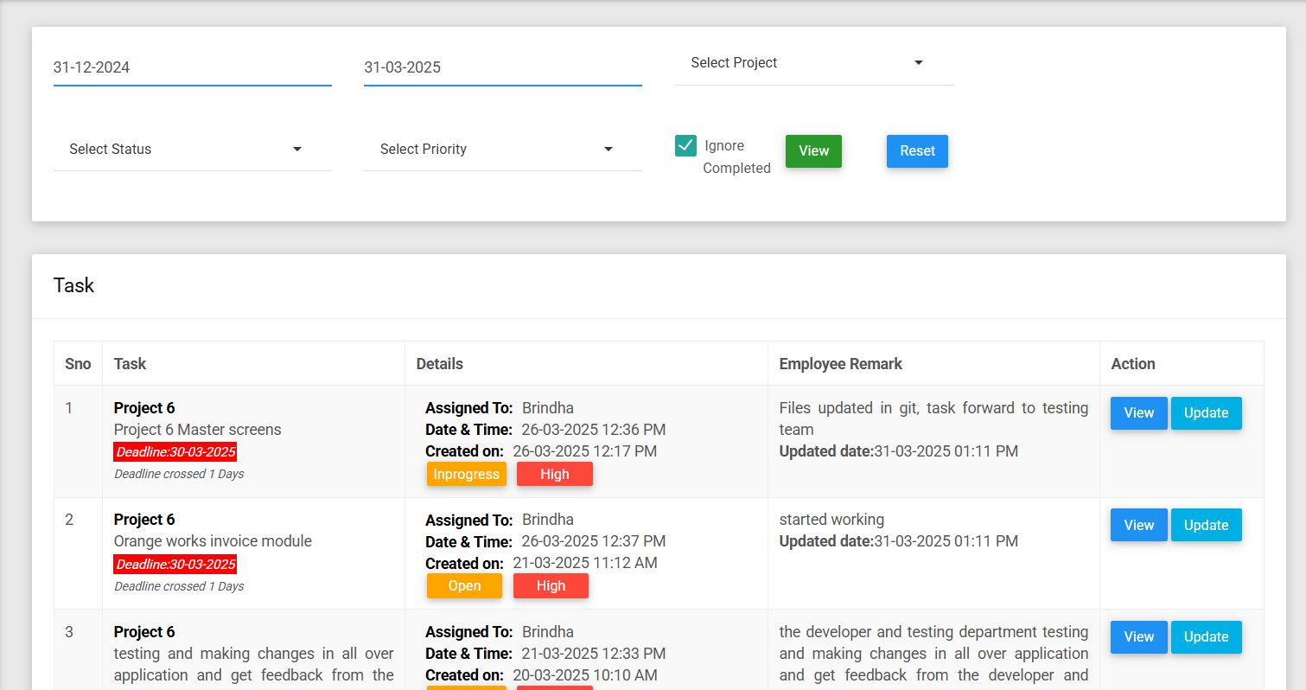Select the text 'Orange works invoice module'
The height and width of the screenshot is (690, 1306).
coord(213,541)
